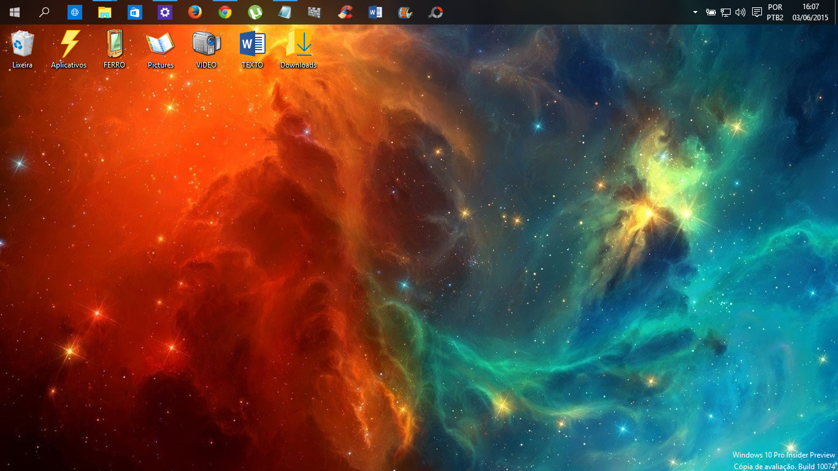The height and width of the screenshot is (471, 838).
Task: Open the taskbar search magnifier
Action: [45, 12]
